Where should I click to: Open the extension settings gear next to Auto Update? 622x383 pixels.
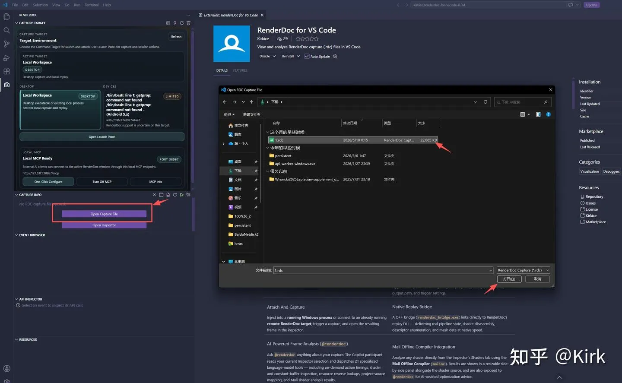[x=335, y=56]
